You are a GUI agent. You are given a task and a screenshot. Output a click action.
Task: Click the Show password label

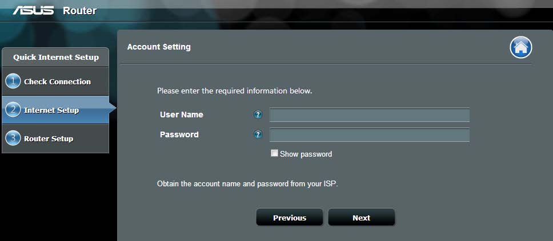[x=306, y=154]
